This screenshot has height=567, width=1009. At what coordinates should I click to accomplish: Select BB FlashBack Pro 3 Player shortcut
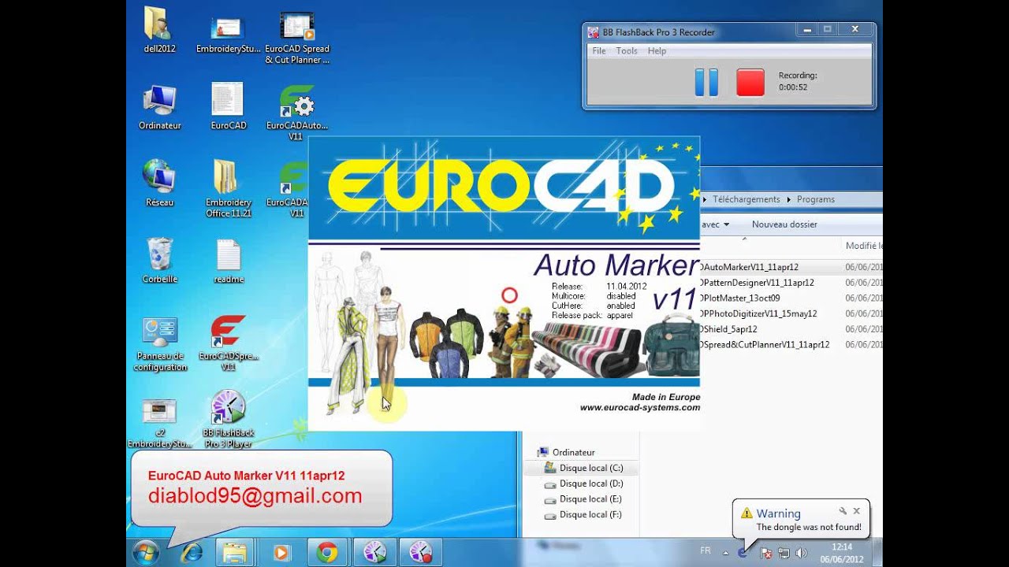[x=228, y=419]
